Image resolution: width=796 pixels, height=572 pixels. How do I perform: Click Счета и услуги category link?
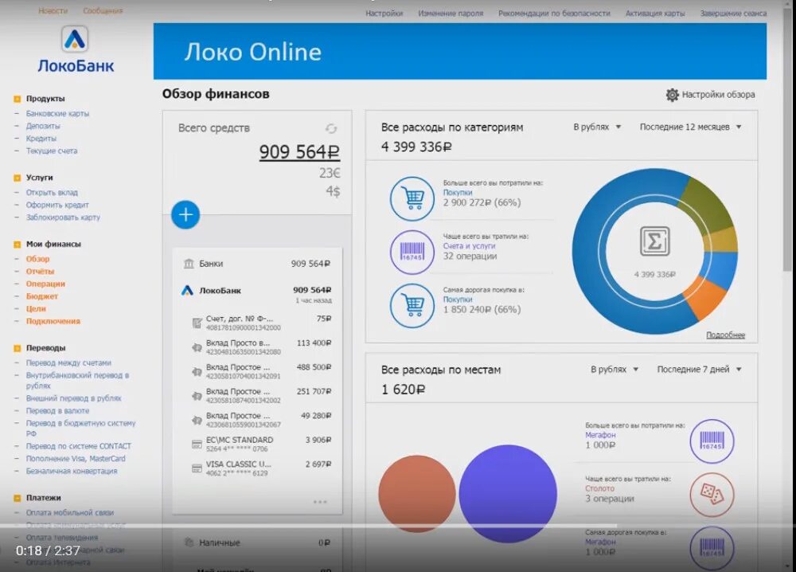point(469,246)
